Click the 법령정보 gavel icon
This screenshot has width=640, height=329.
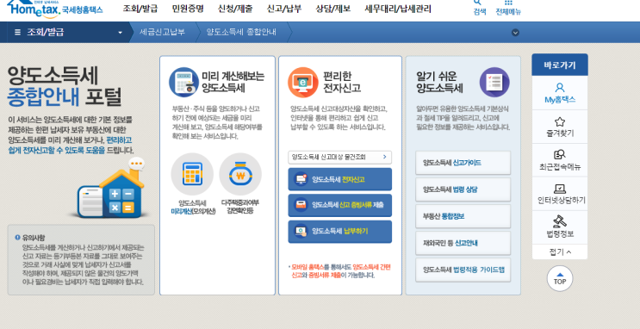pyautogui.click(x=560, y=221)
